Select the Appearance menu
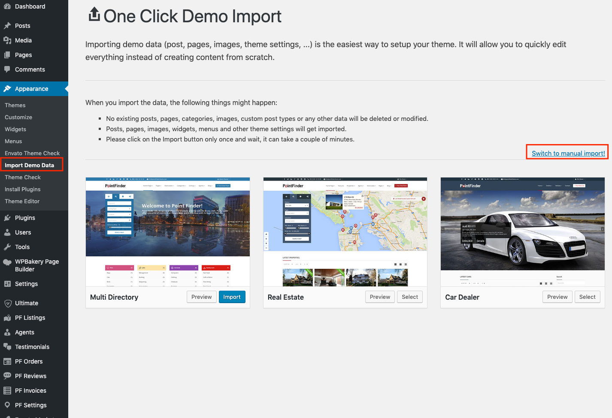 [x=34, y=89]
